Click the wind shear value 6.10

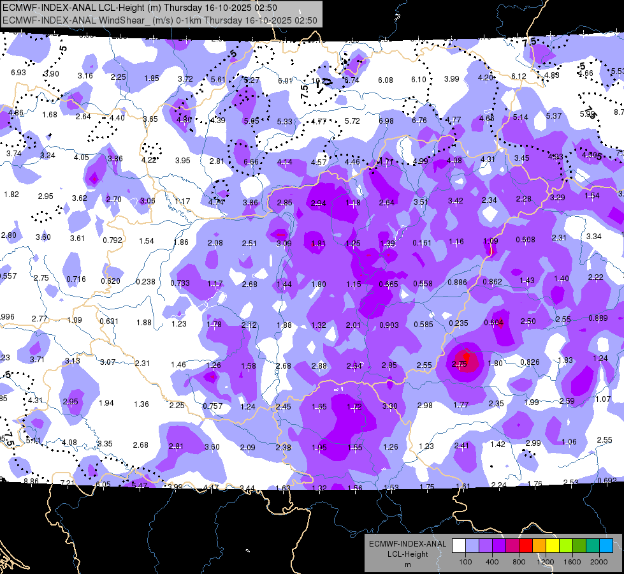click(419, 80)
